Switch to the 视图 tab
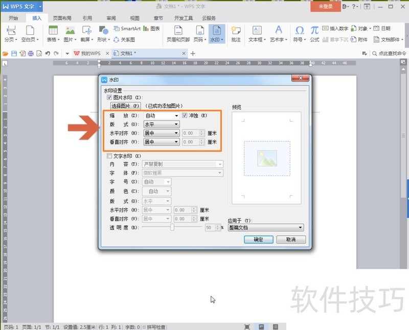409x330 pixels. click(134, 18)
